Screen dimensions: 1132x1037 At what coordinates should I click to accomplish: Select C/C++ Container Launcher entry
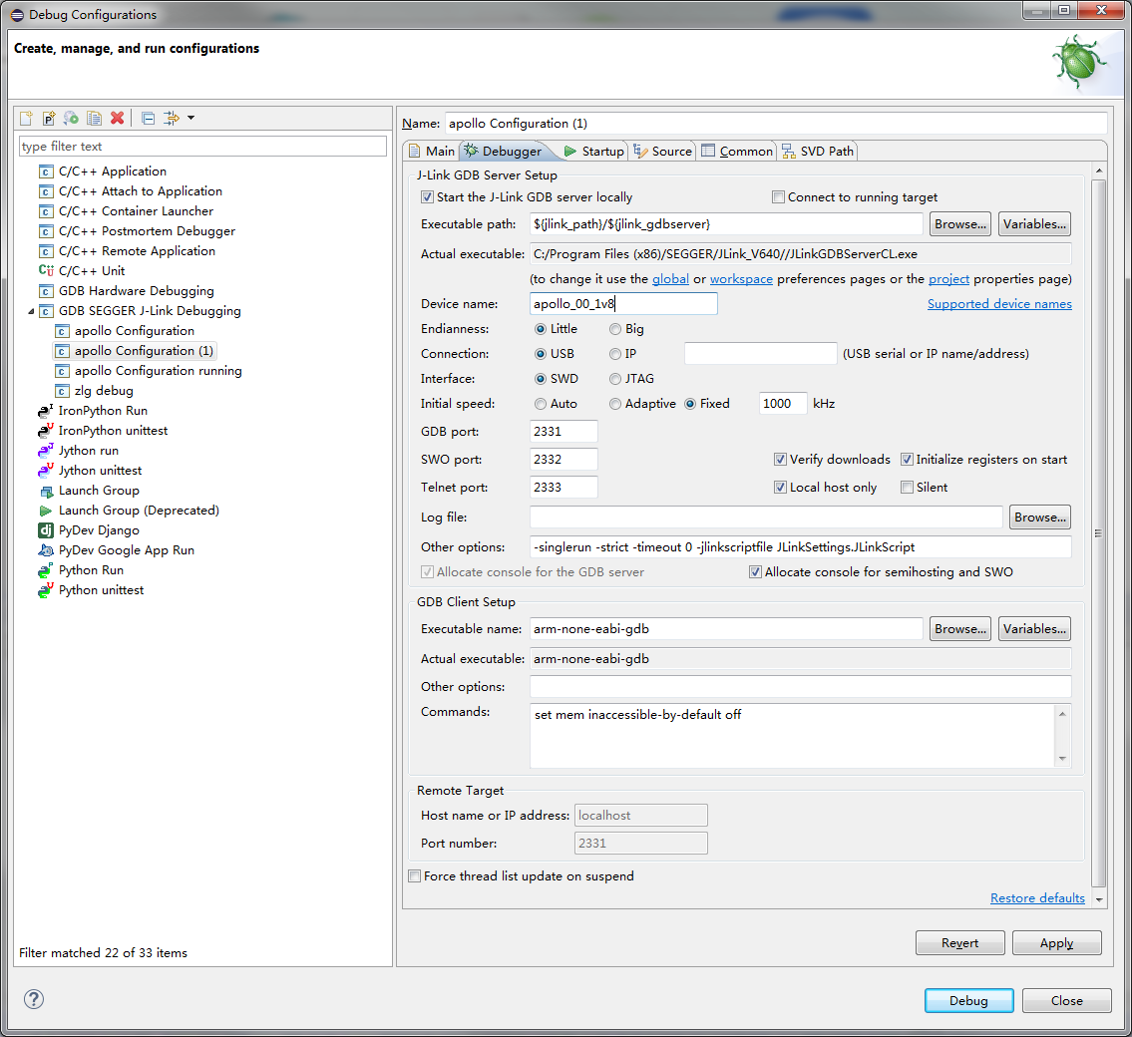click(136, 211)
